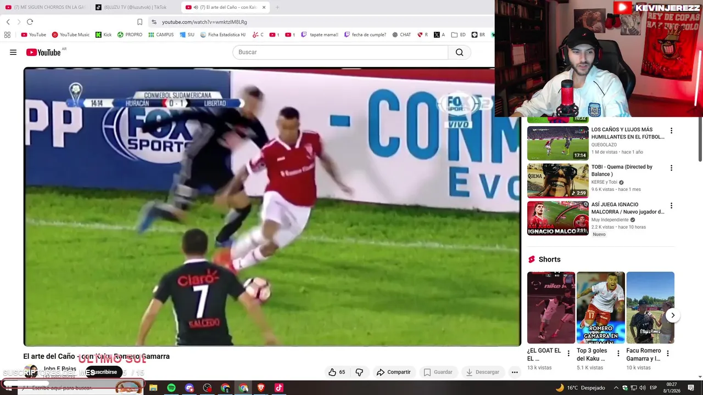This screenshot has width=703, height=395.
Task: Open options for Facu Romero Gamarra short
Action: pos(668,353)
